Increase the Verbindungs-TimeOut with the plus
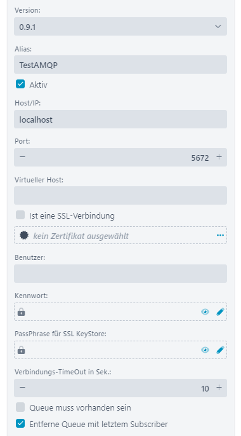This screenshot has height=436, width=241. click(219, 388)
